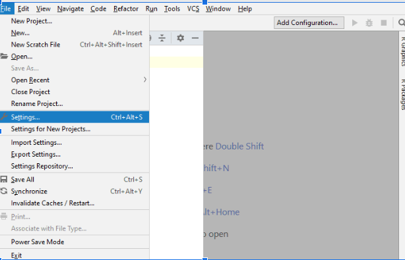
Task: Open the View menu
Action: pyautogui.click(x=43, y=9)
